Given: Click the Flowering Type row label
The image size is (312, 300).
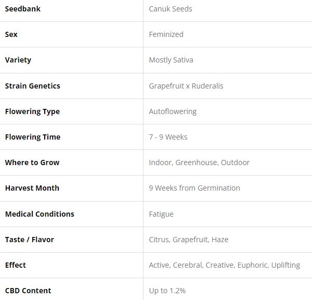Looking at the screenshot, I should 32,111.
